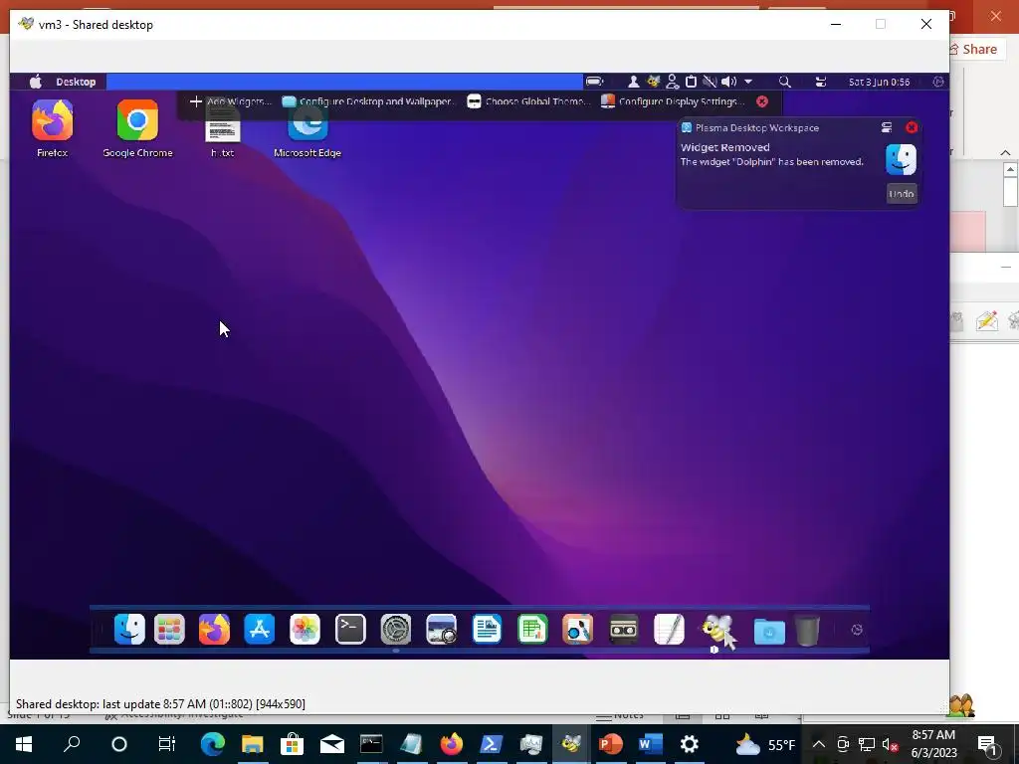Open the paint brush app in dock
Screen dimensions: 1019x764
pos(578,629)
